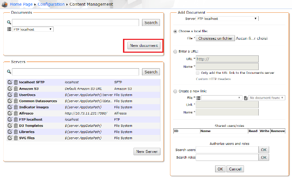This screenshot has width=292, height=178.
Task: Edit the FTP localhost server
Action: 10,119
